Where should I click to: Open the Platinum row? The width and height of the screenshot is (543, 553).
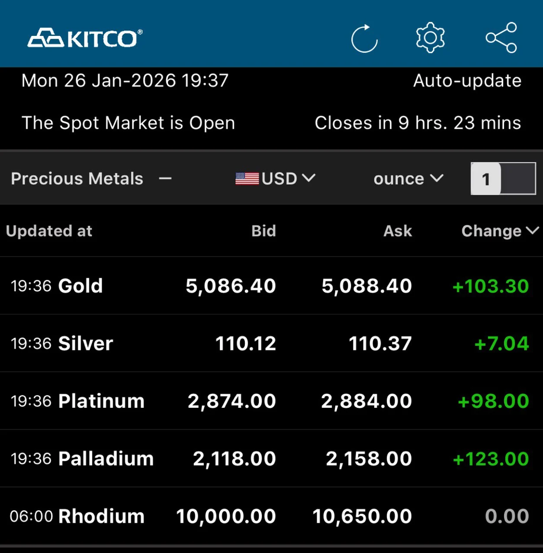tap(101, 401)
